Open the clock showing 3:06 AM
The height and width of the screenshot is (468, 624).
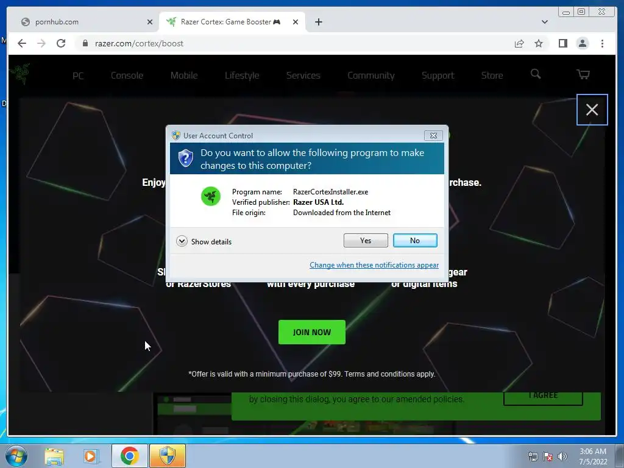click(592, 456)
